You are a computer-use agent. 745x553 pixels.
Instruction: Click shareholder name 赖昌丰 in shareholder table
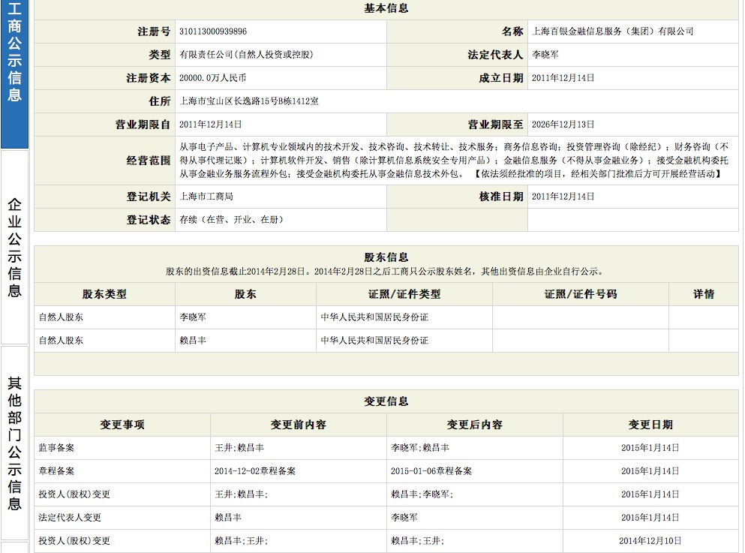point(193,340)
